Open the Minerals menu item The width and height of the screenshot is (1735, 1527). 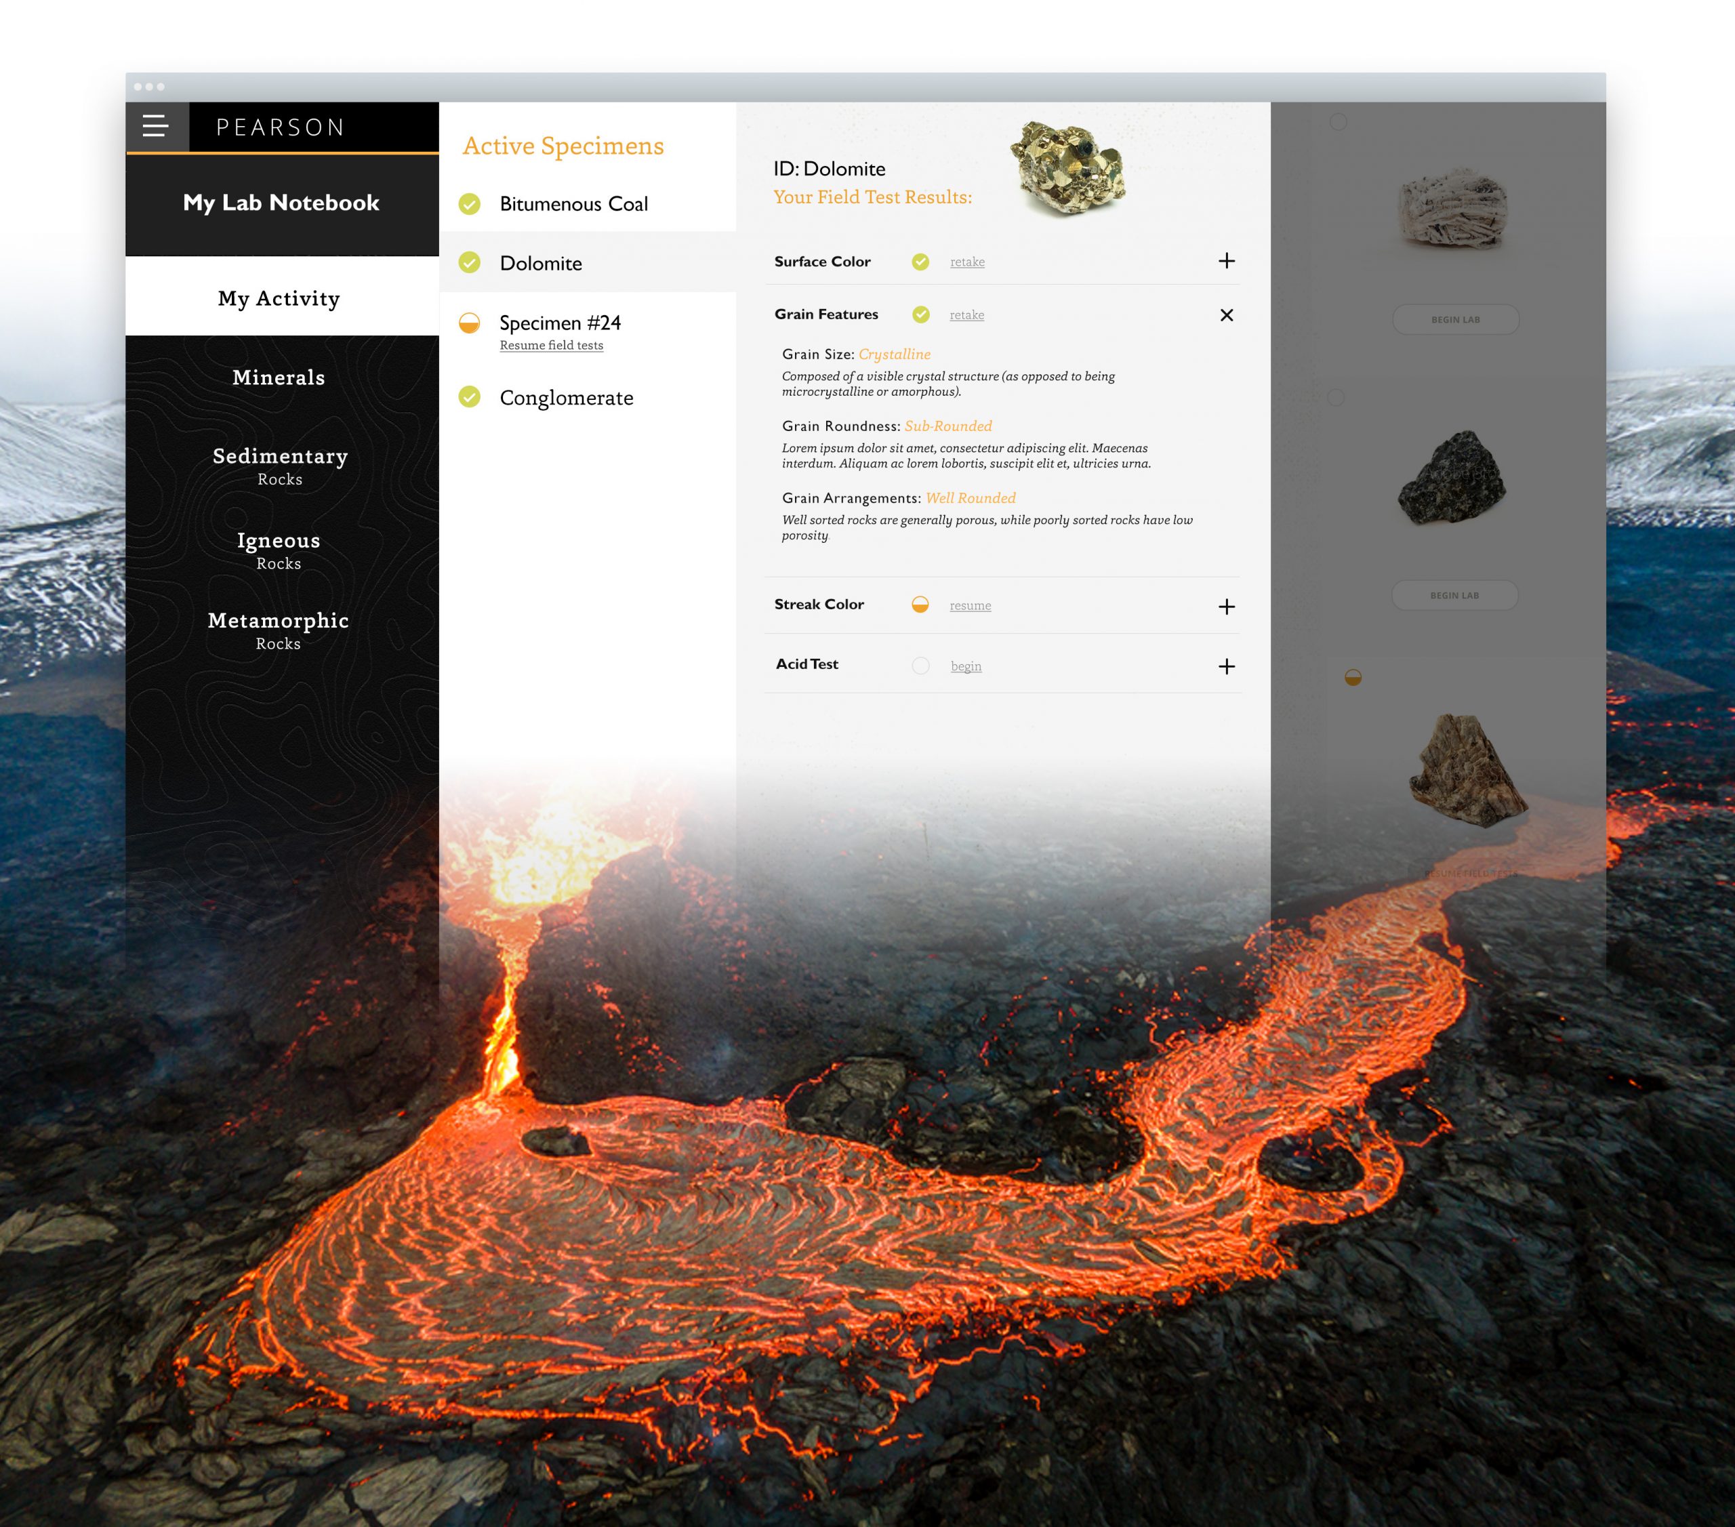coord(279,378)
